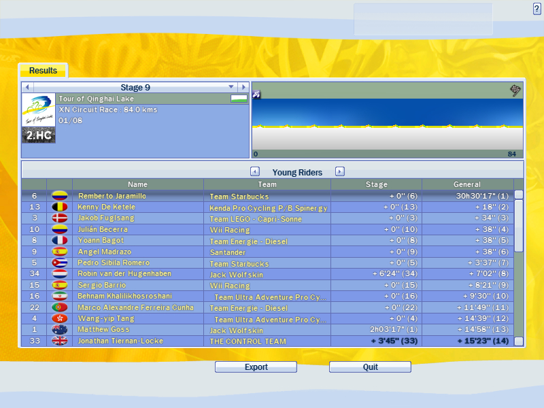Click the scroll down arrow of results list

click(519, 341)
